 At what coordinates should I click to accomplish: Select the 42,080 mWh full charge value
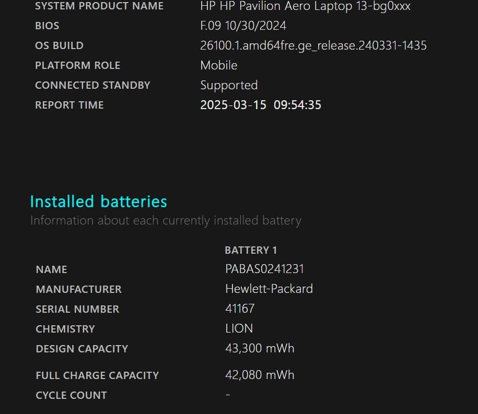pyautogui.click(x=260, y=375)
